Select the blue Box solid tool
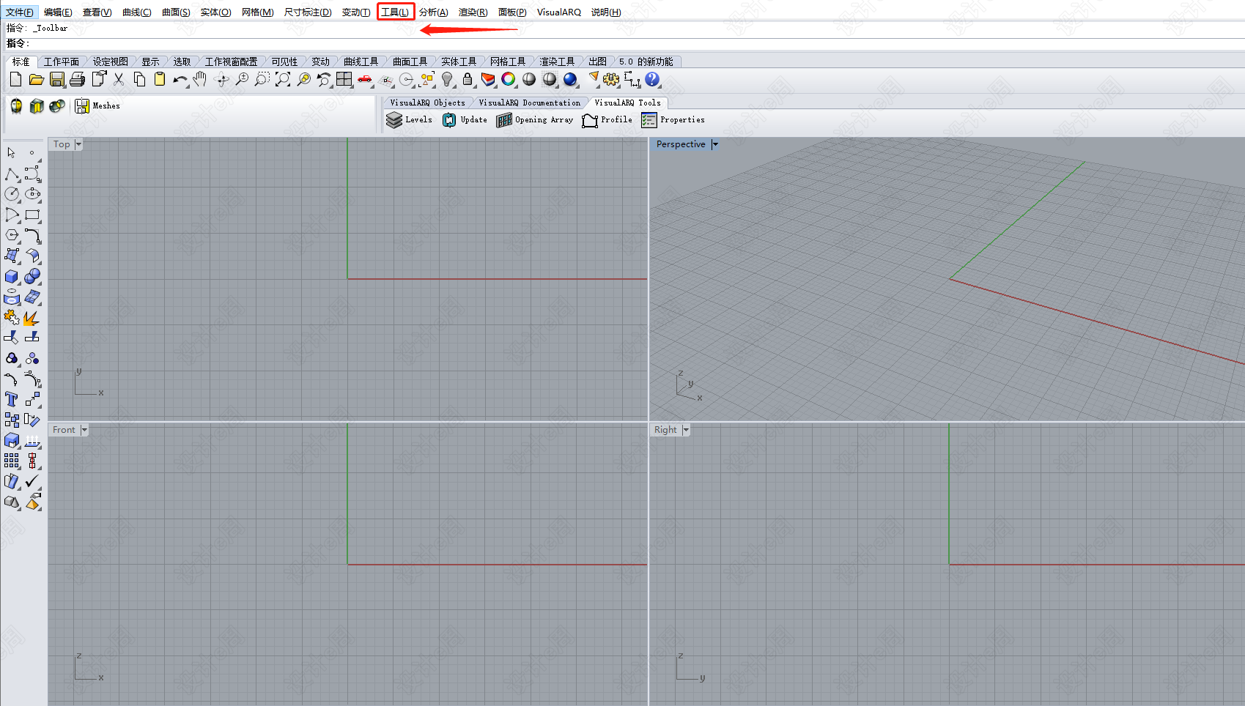This screenshot has width=1245, height=706. pyautogui.click(x=12, y=276)
